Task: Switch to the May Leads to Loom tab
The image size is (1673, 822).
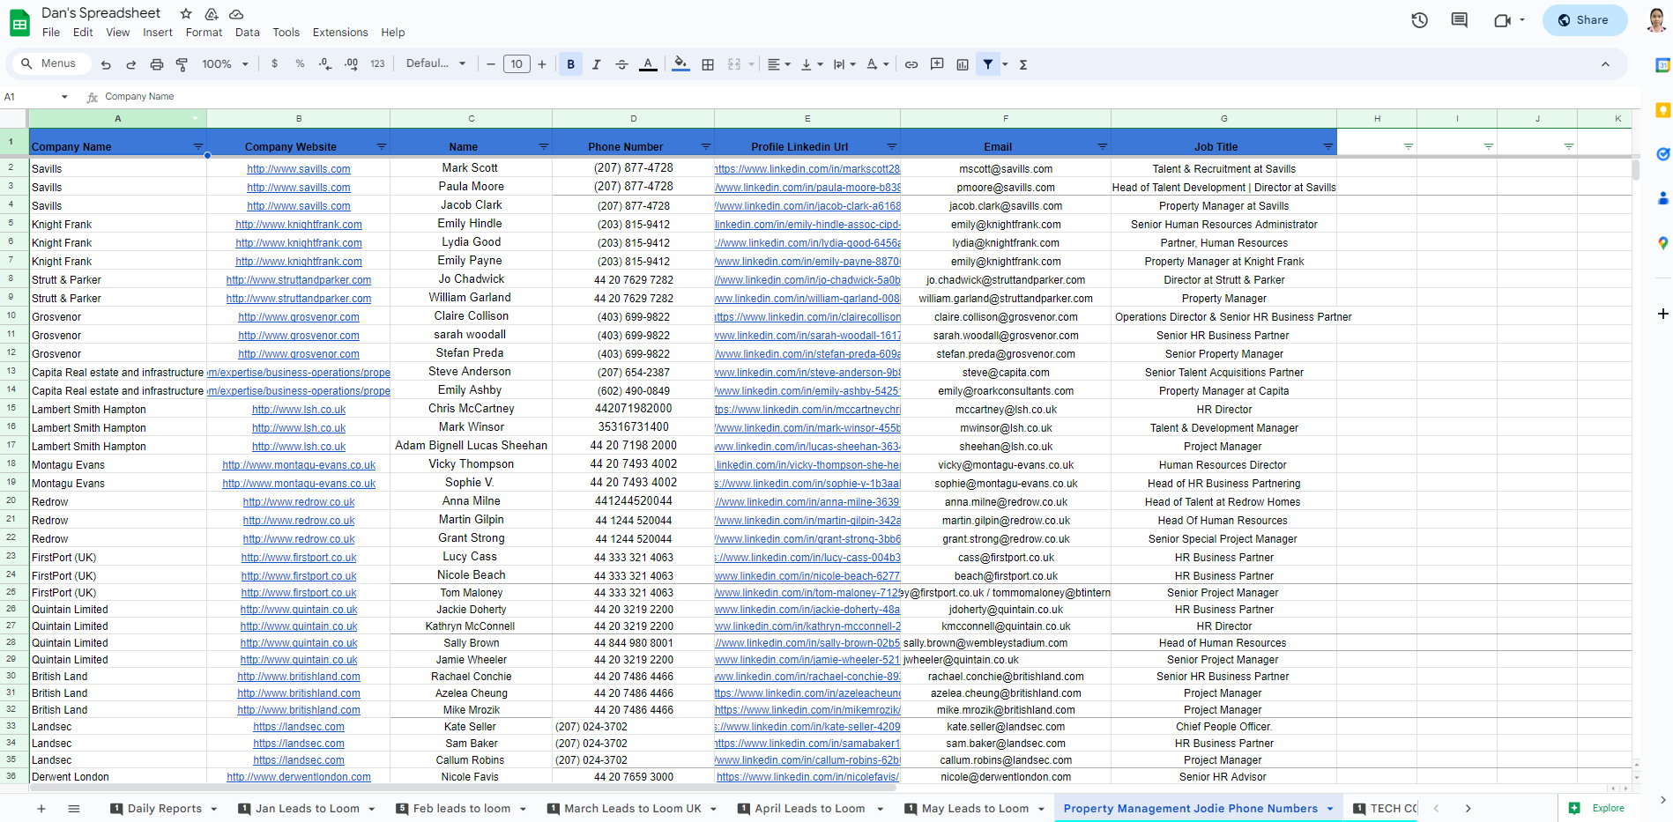Action: [x=975, y=809]
